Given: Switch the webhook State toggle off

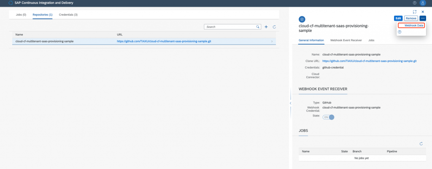Looking at the screenshot, I should click(328, 117).
